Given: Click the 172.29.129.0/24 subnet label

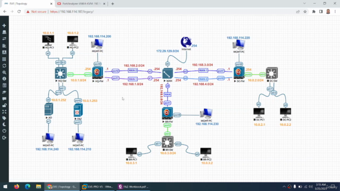Looking at the screenshot, I should pos(167,51).
